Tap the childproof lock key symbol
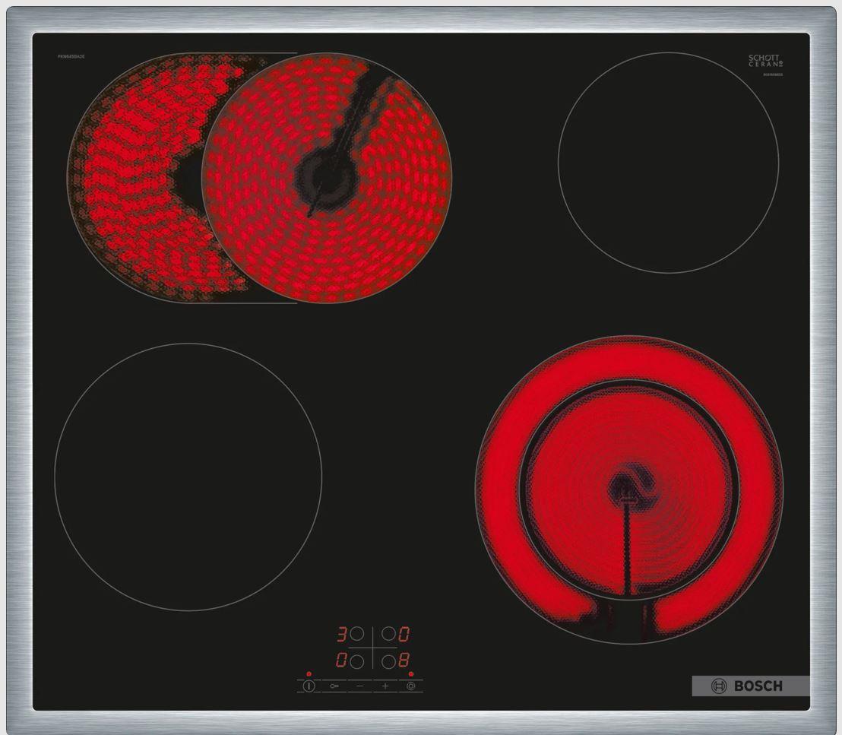842x735 pixels. [x=334, y=686]
